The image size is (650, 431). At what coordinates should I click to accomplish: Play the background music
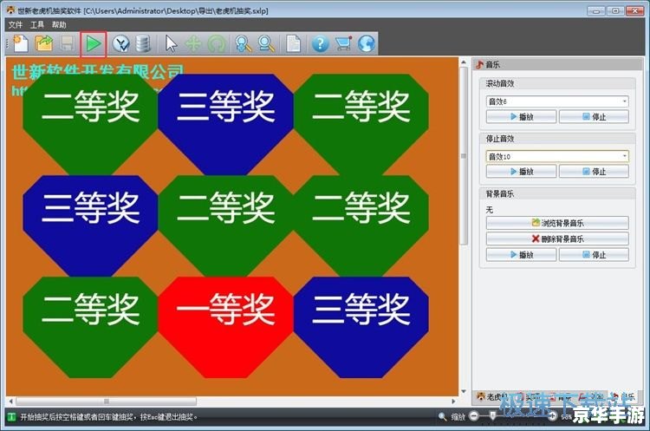click(522, 255)
